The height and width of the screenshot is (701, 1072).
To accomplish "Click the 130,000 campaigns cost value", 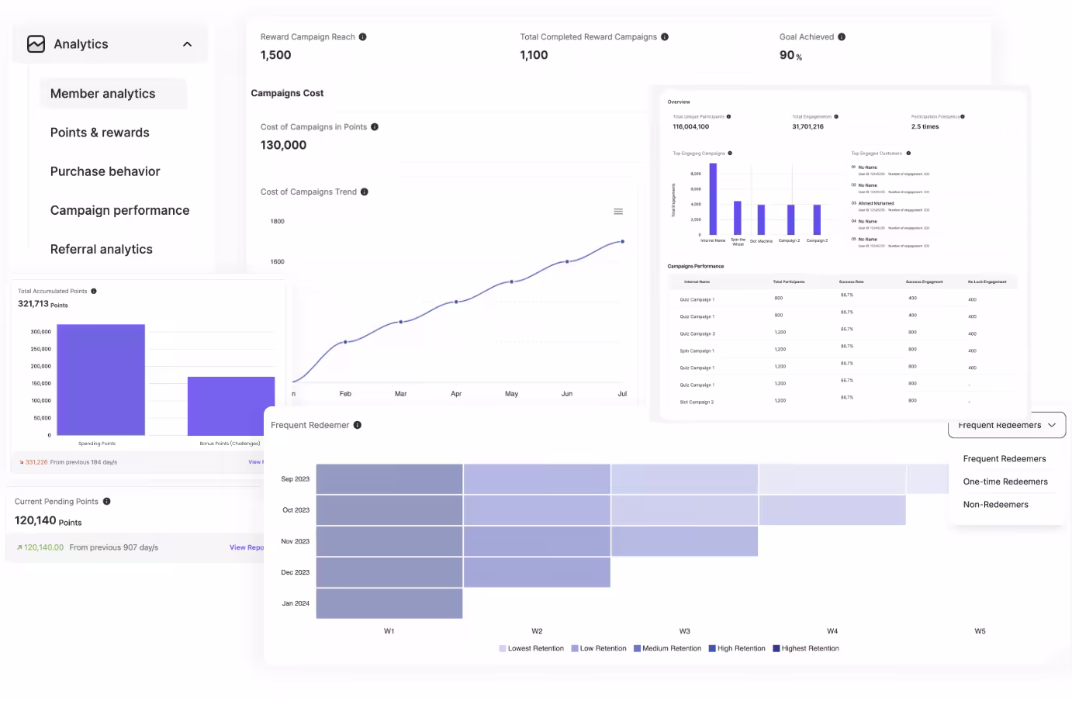I will (283, 146).
